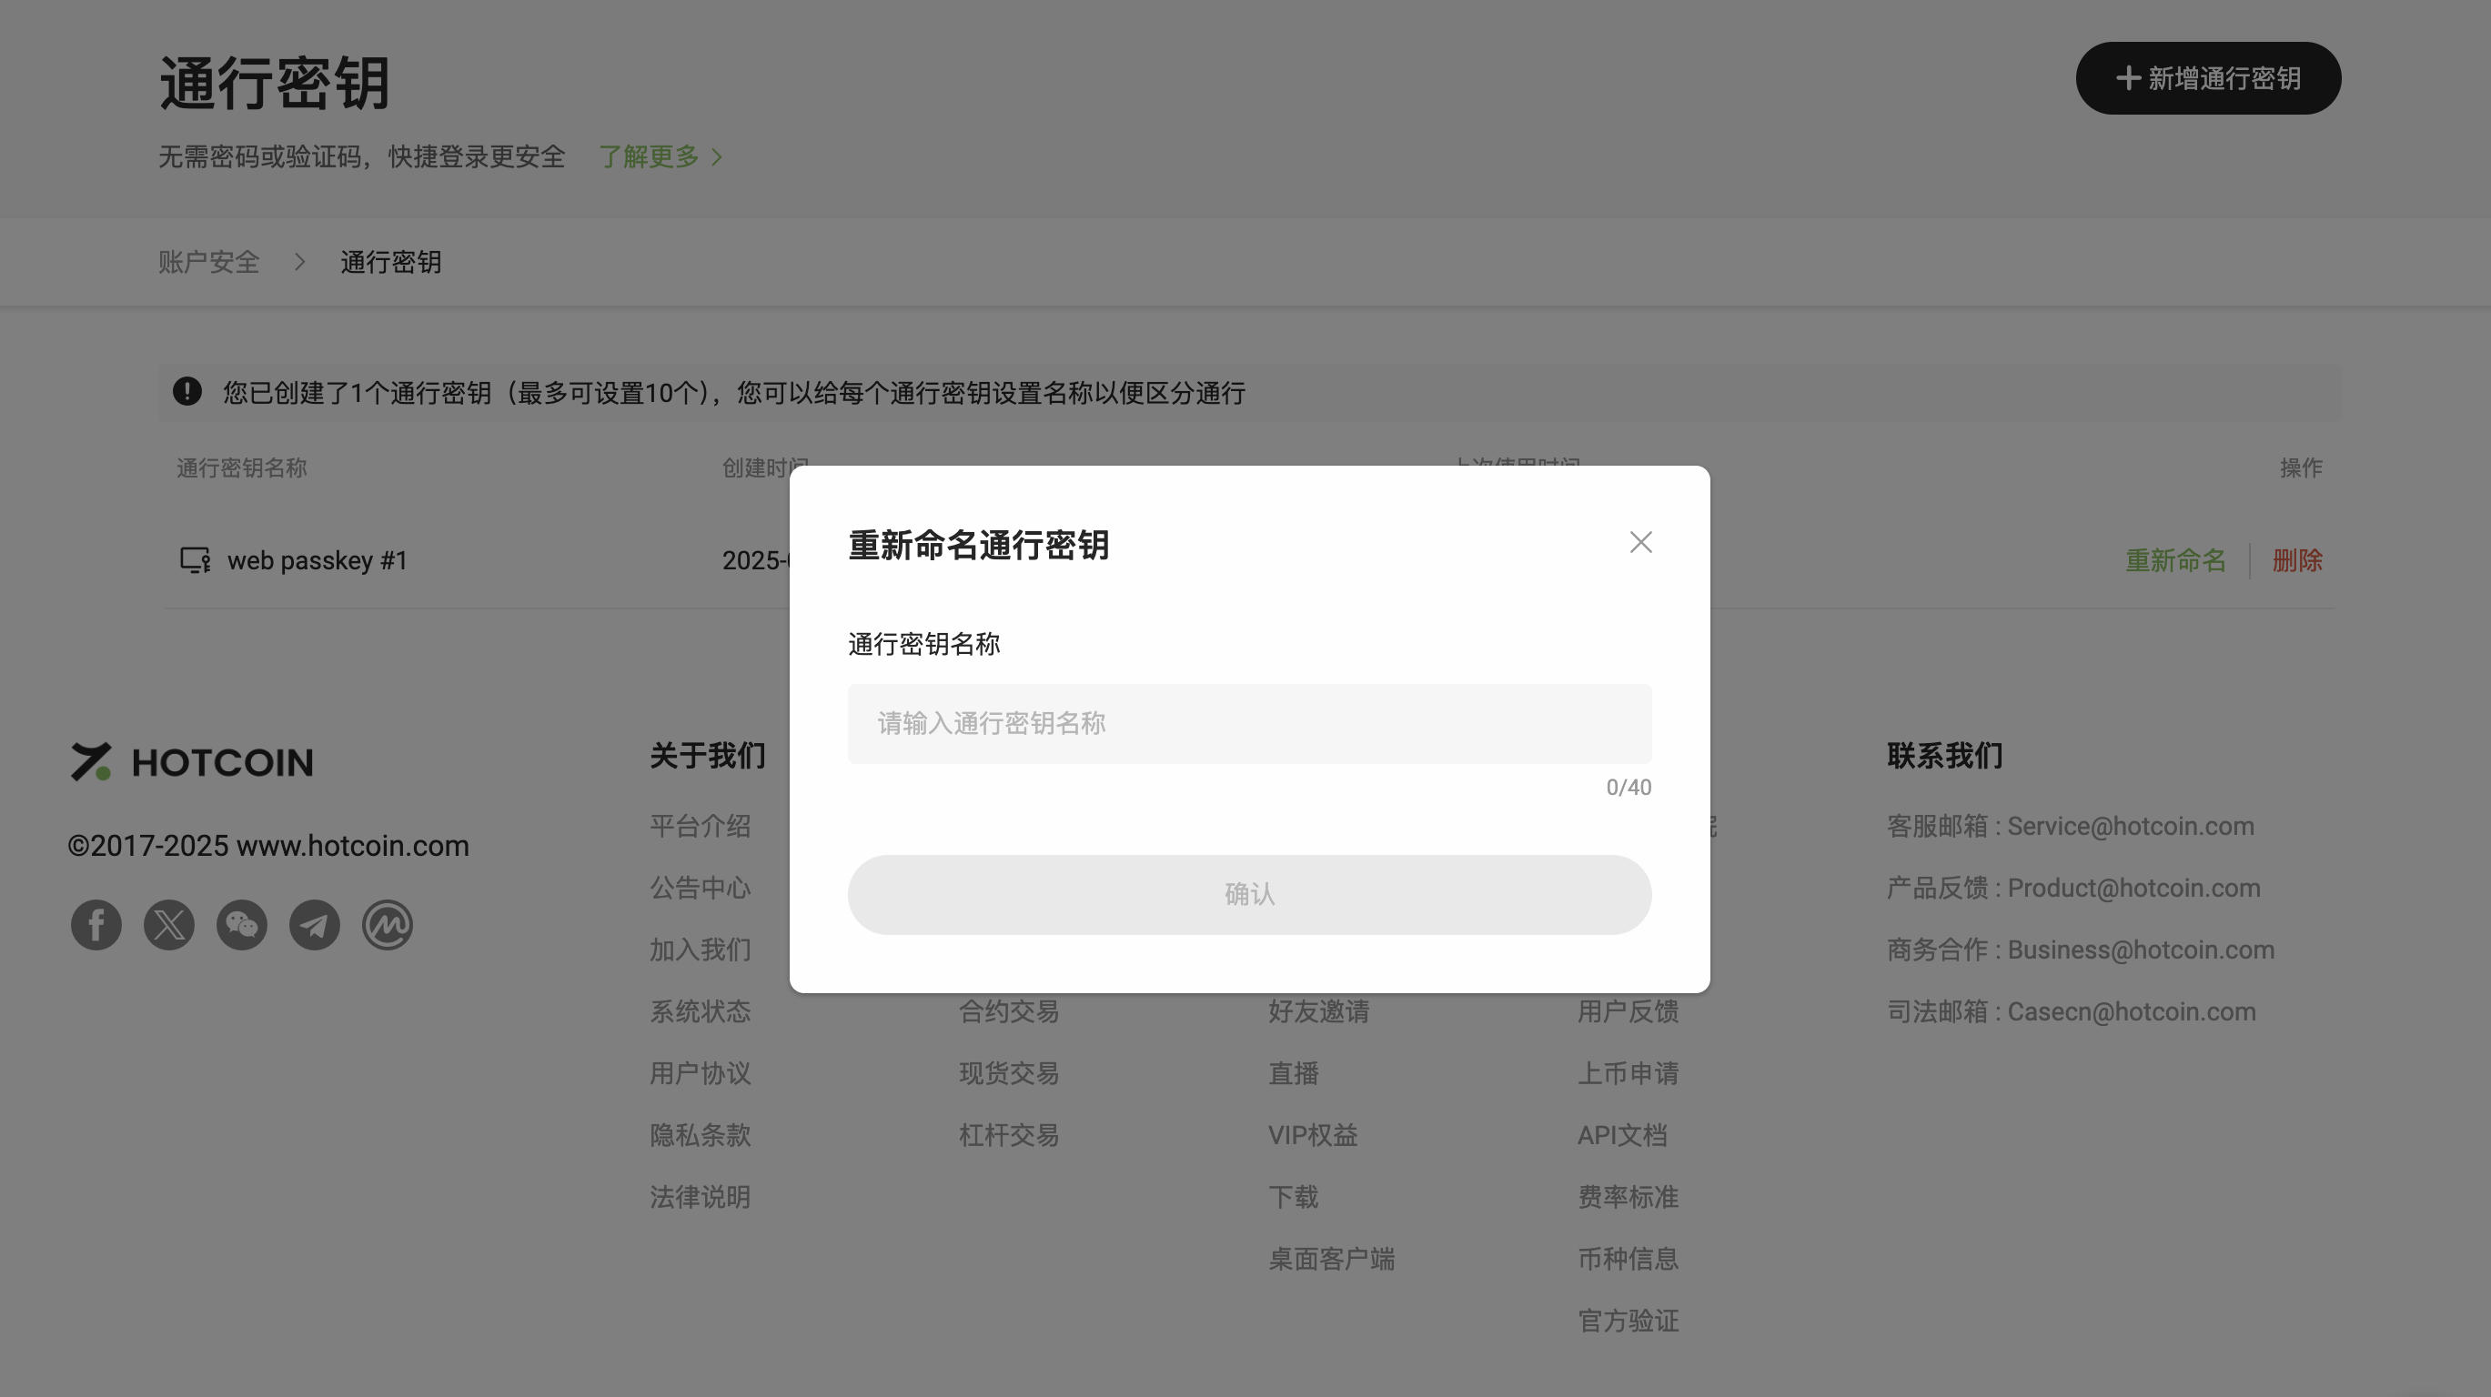Open Hotcoin's Facebook page icon
This screenshot has width=2491, height=1397.
pyautogui.click(x=96, y=925)
